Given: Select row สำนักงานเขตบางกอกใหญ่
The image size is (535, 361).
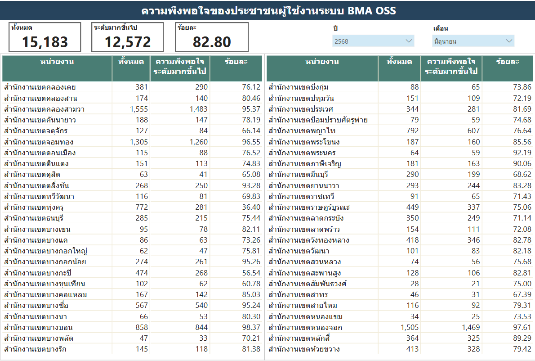Looking at the screenshot, I should 132,251.
